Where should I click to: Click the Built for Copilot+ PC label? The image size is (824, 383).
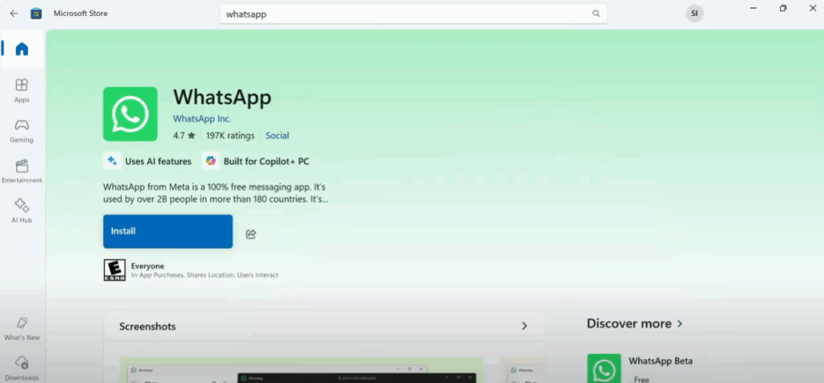point(266,161)
